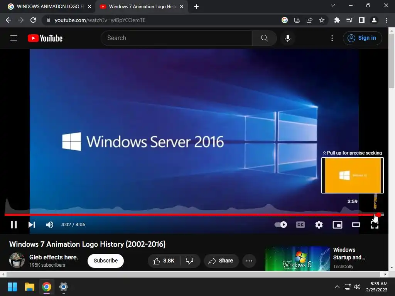Open YouTube settings three-dot menu

pos(332,38)
